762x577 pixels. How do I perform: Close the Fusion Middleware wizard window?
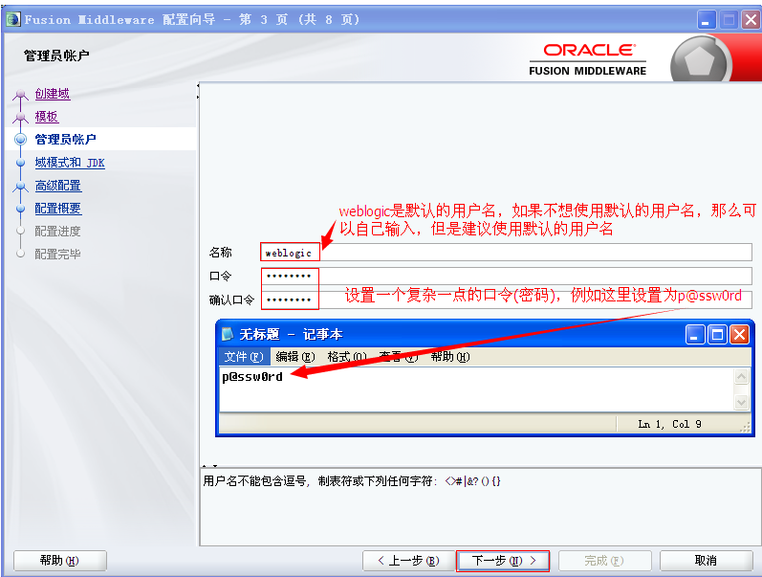click(x=751, y=20)
